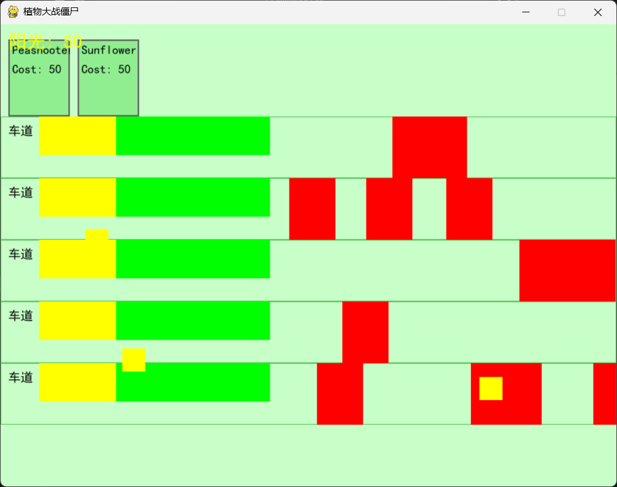
Task: Collect the falling sun above the third lane
Action: tap(97, 234)
